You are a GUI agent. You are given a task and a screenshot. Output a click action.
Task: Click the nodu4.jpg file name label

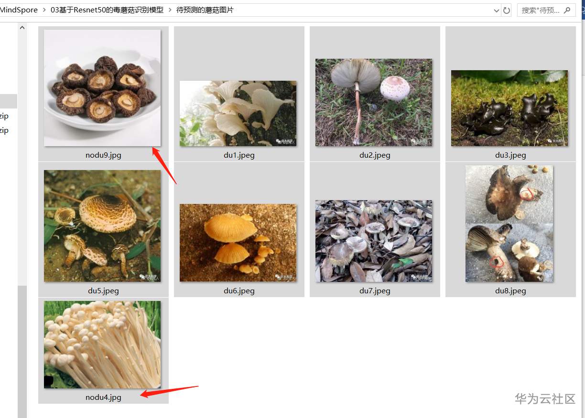tap(103, 397)
